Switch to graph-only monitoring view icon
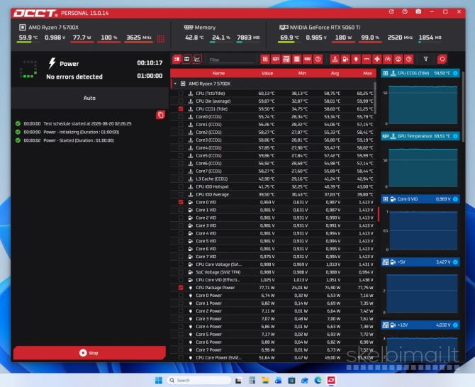Viewport: 475px width, 387px height. tap(197, 59)
